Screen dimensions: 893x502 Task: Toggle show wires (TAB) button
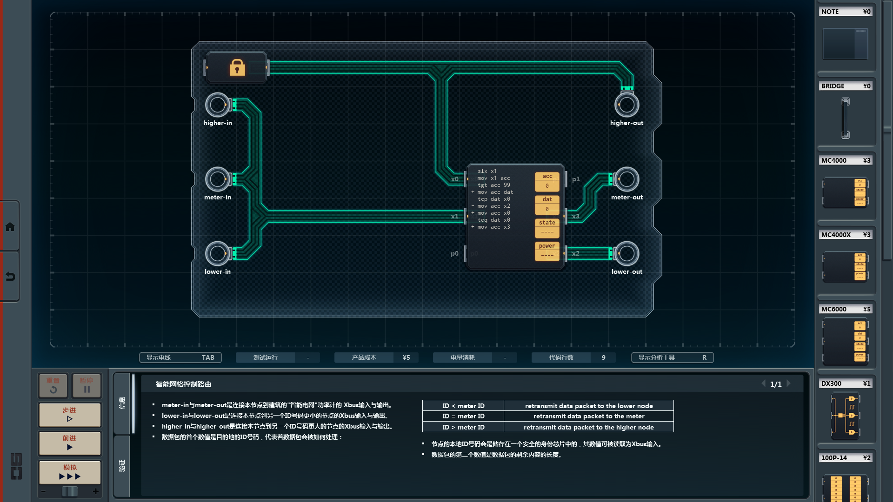(x=180, y=357)
